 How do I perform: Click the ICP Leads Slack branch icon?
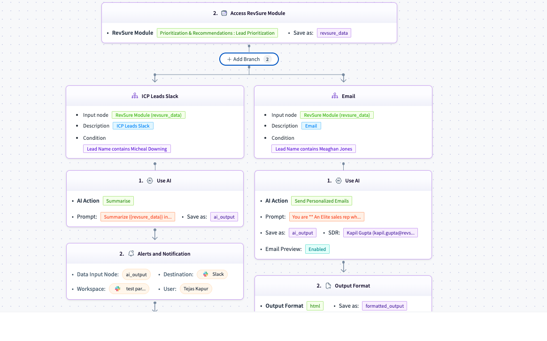click(135, 96)
